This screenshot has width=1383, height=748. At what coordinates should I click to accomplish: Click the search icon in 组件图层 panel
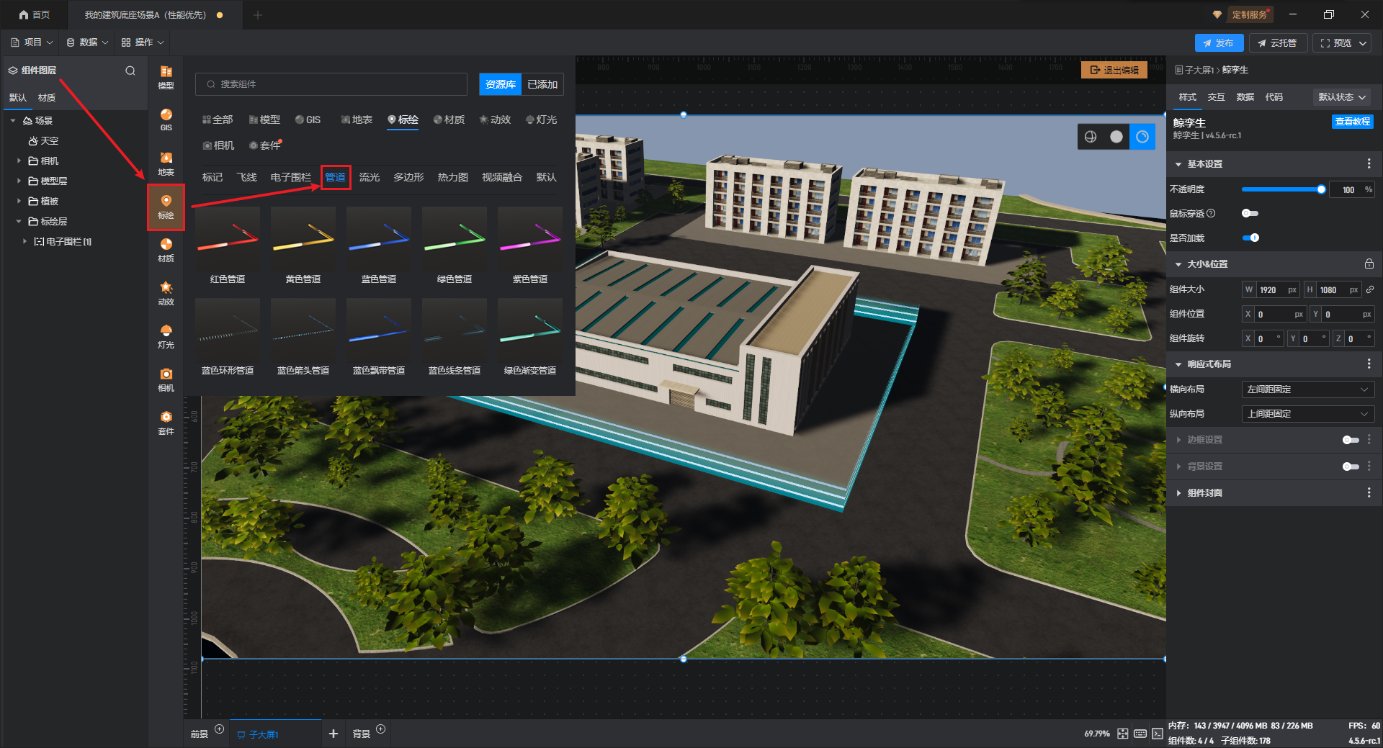(x=130, y=71)
